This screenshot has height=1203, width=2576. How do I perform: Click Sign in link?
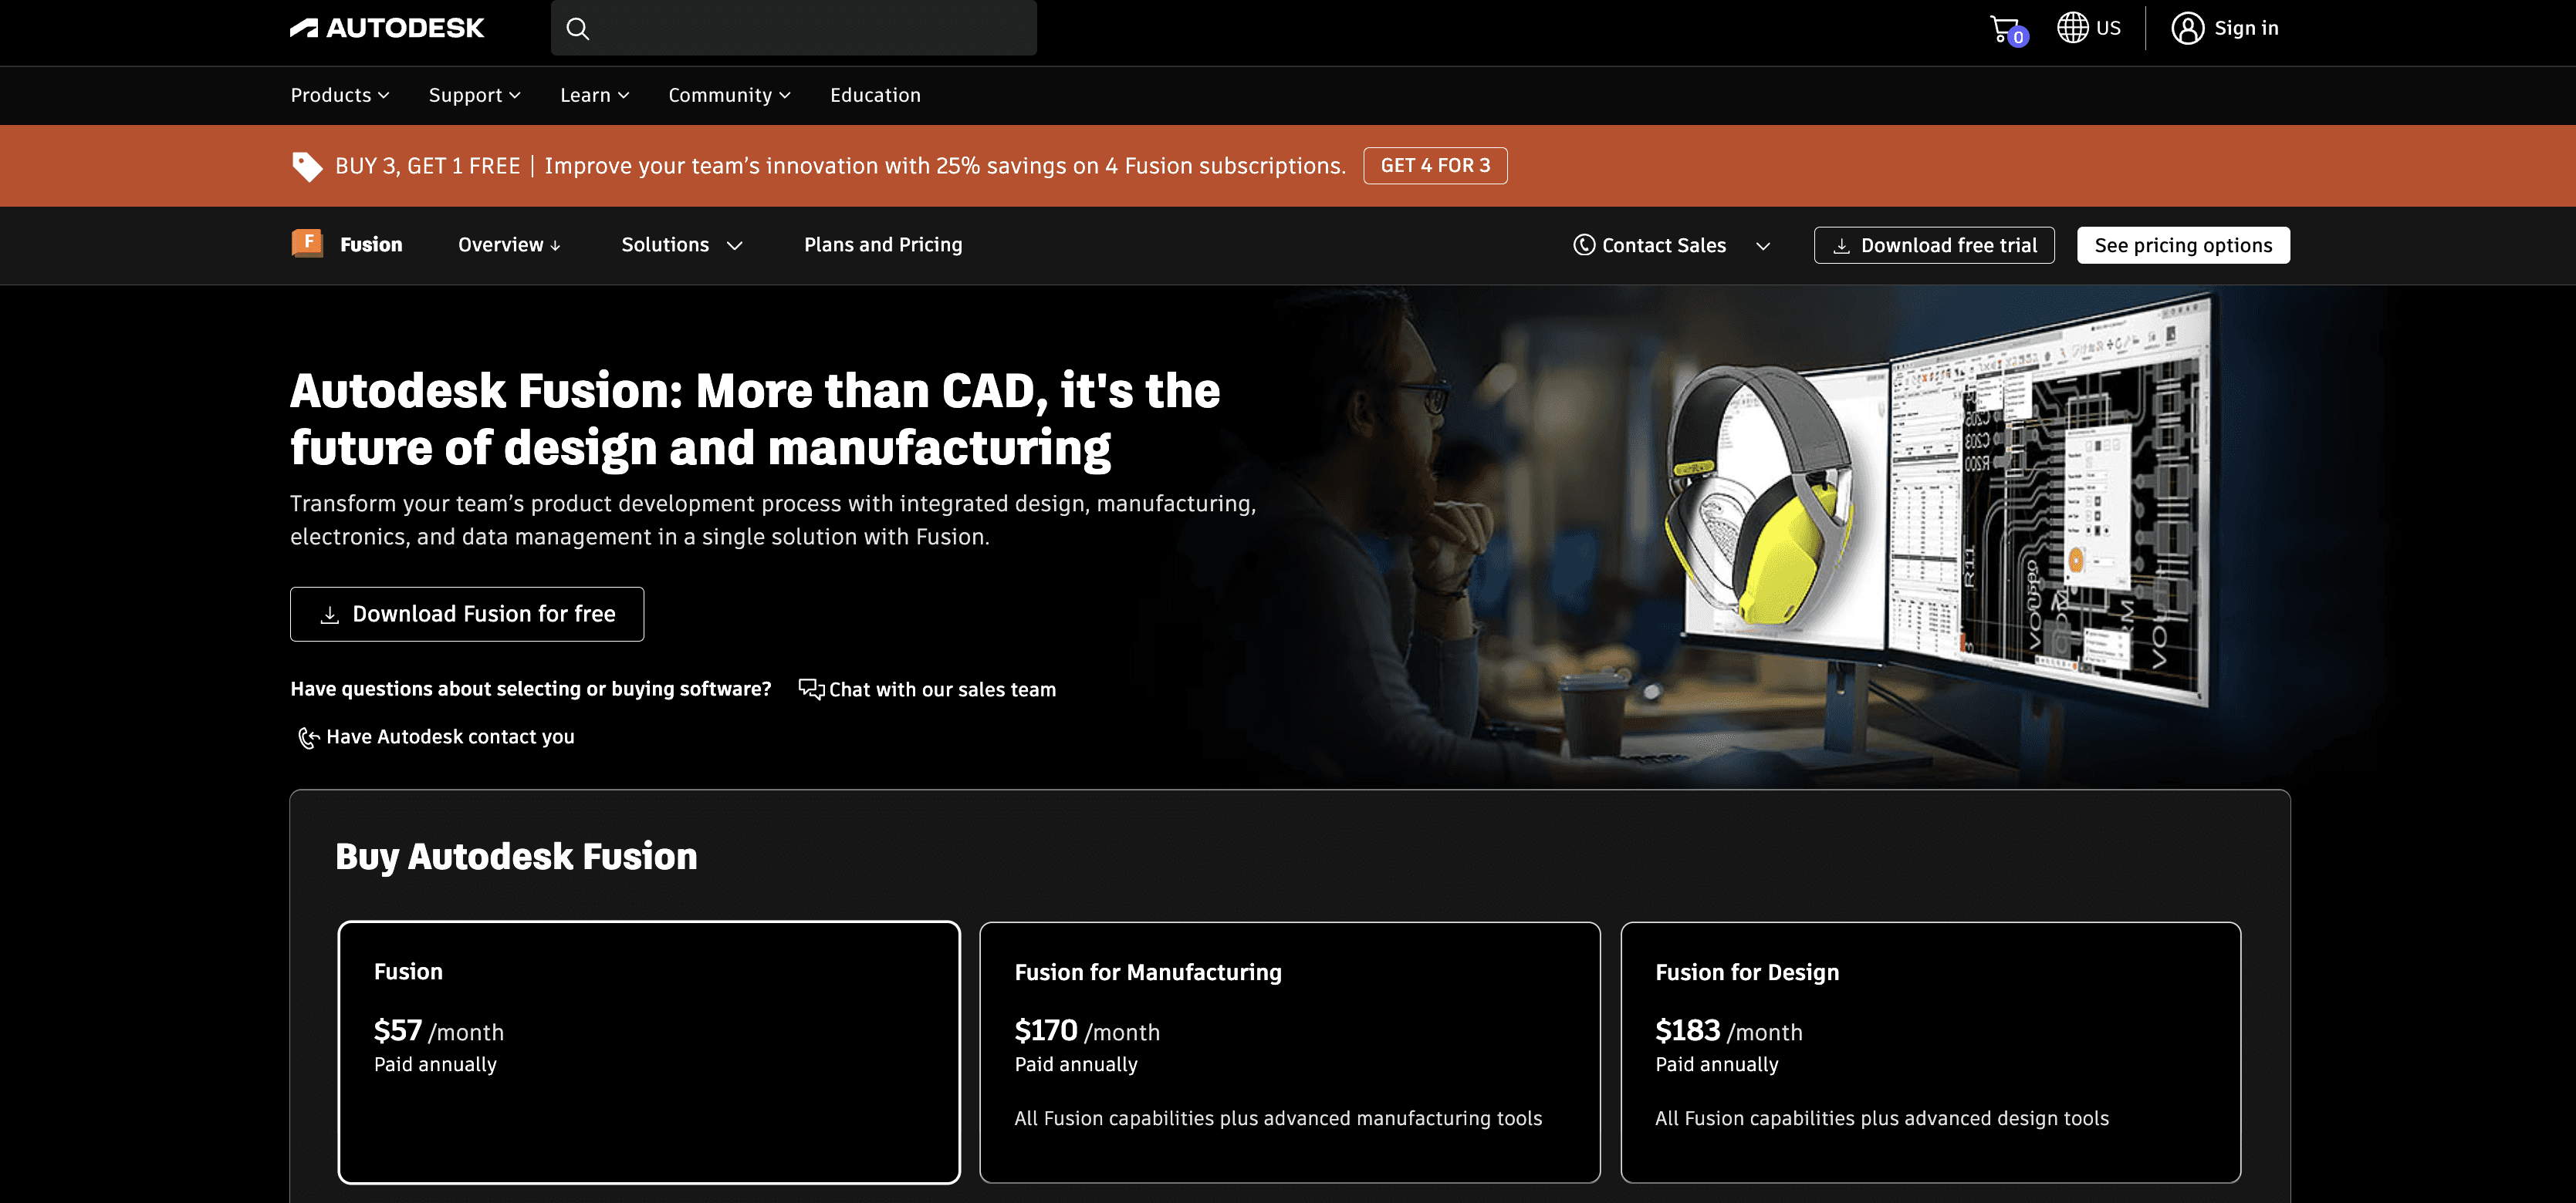pyautogui.click(x=2246, y=28)
